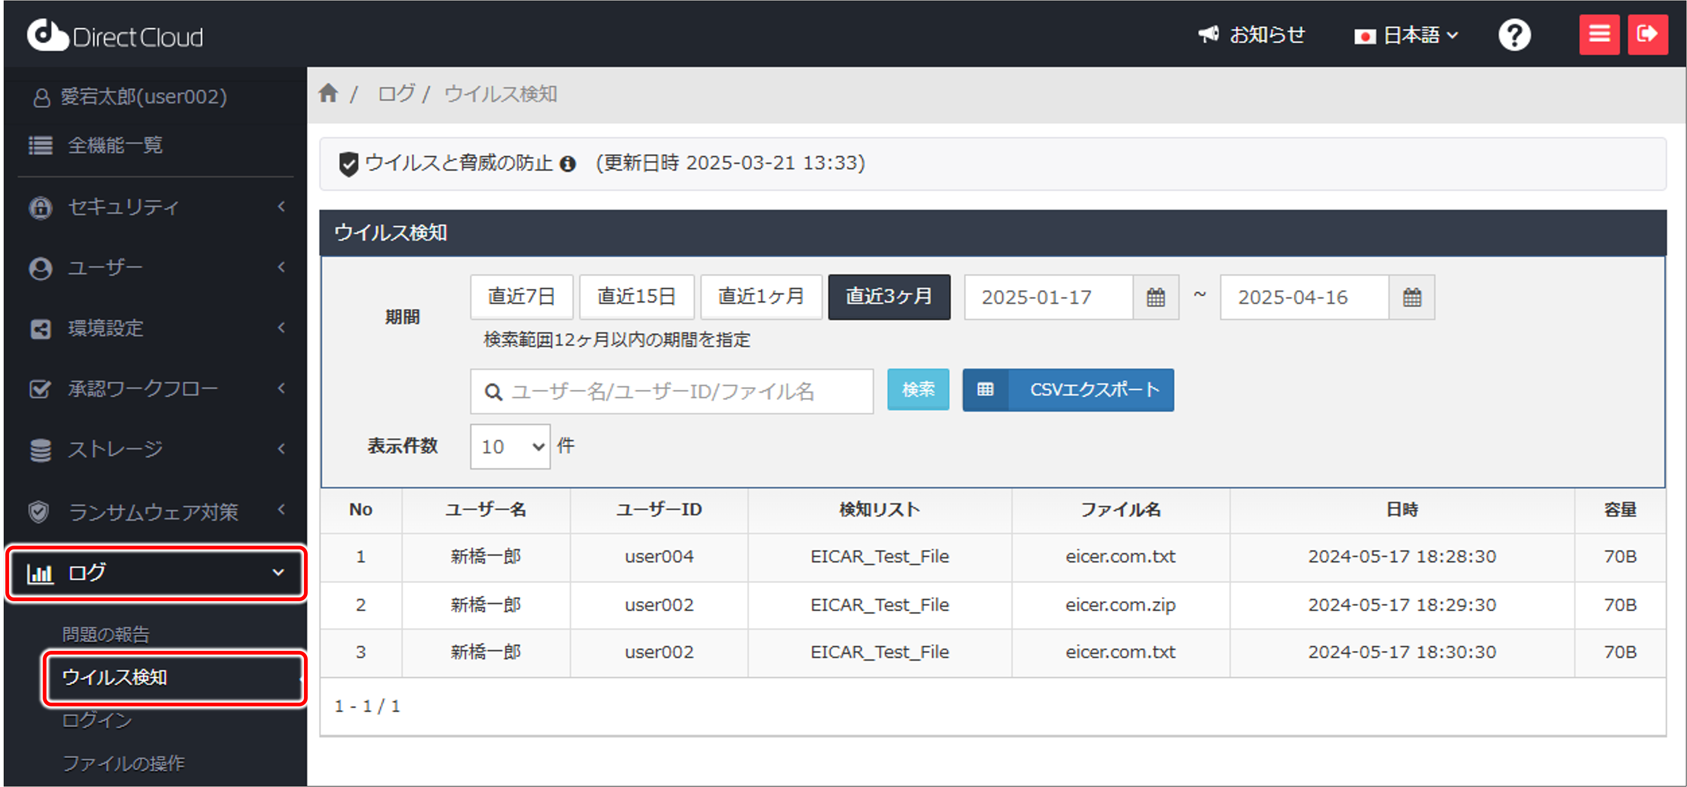Open the red hamburger menu
This screenshot has width=1687, height=787.
[x=1599, y=34]
